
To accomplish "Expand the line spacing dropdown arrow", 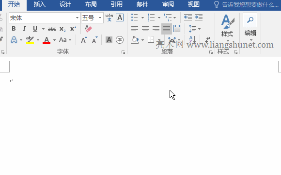I will (199, 29).
